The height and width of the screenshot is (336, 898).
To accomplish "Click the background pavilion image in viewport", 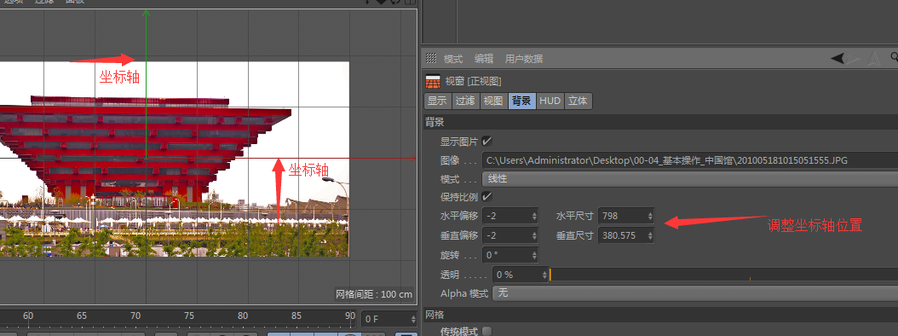I will click(174, 159).
